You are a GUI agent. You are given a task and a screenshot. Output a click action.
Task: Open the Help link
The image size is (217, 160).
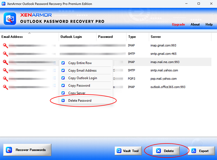209,24
